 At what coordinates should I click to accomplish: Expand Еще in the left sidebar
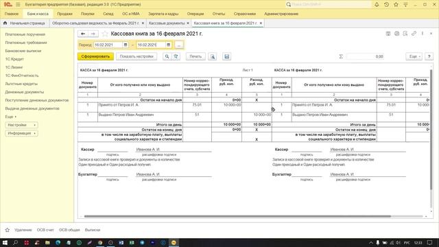[x=11, y=117]
